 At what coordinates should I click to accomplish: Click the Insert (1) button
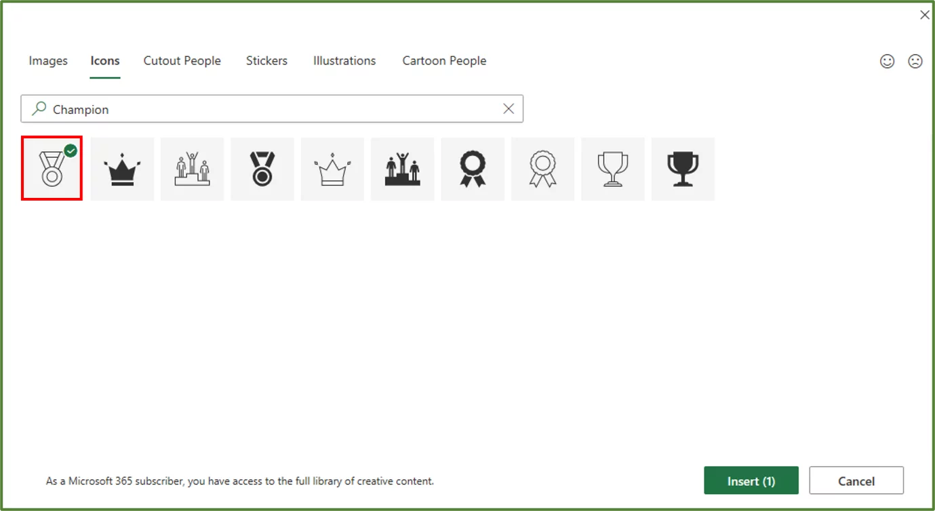coord(751,481)
